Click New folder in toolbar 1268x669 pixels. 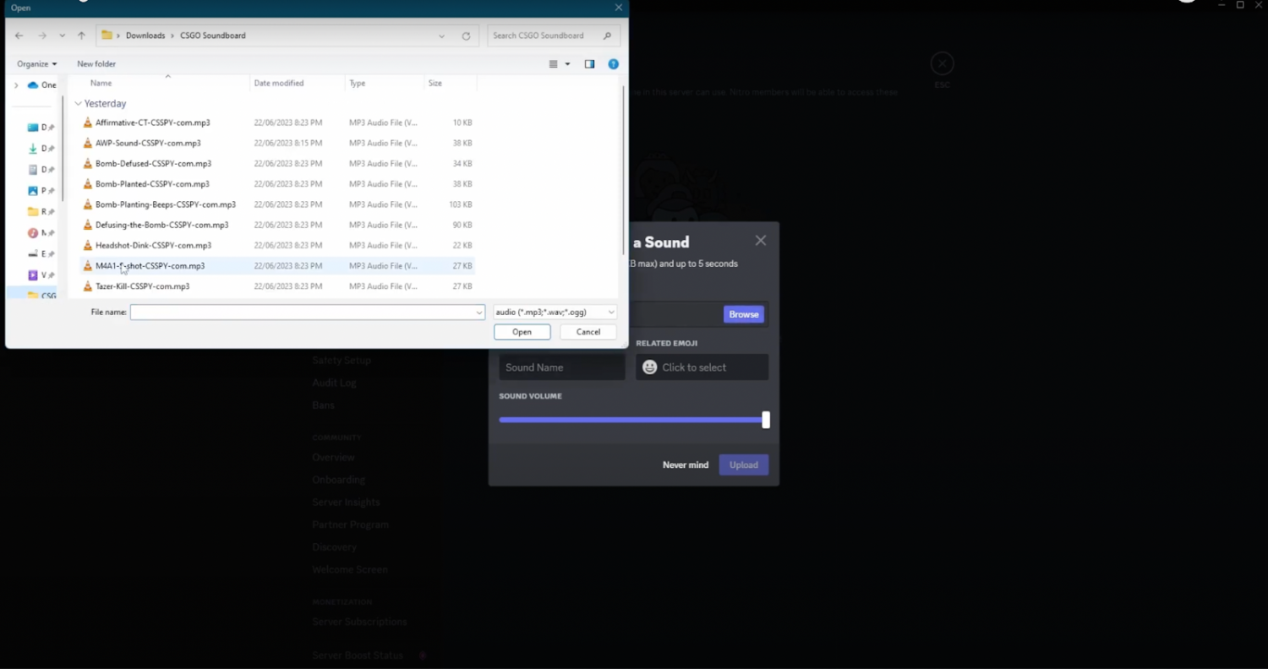(96, 64)
